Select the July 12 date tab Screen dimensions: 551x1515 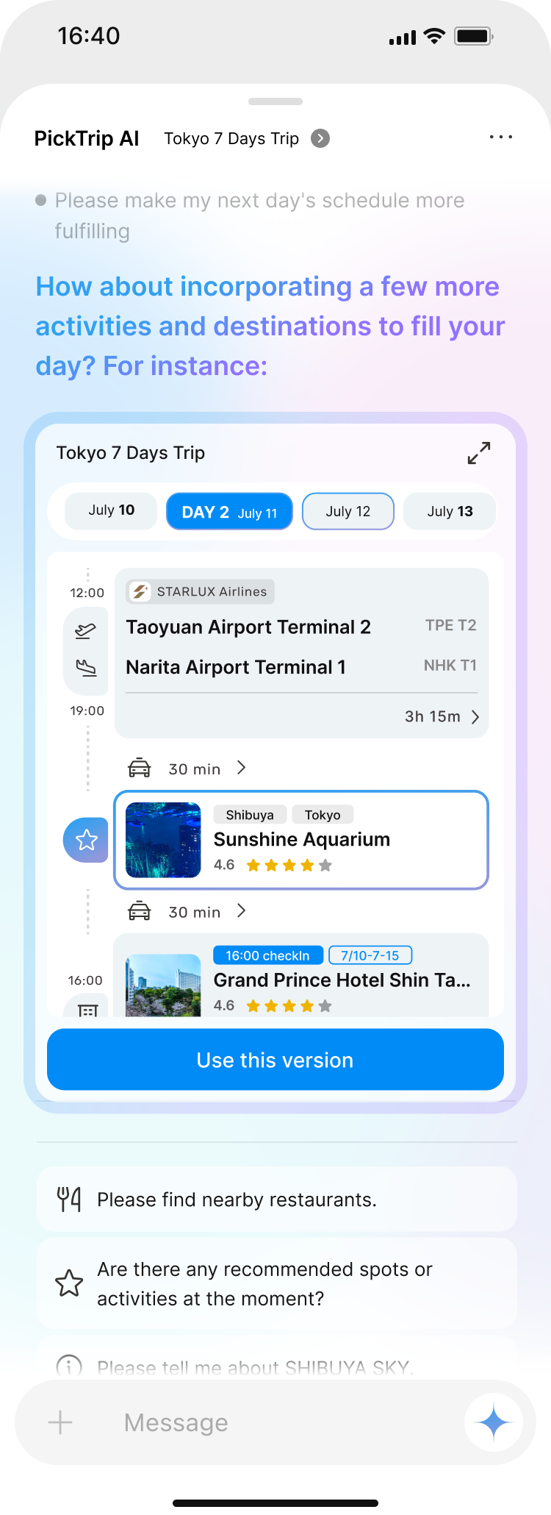point(348,511)
